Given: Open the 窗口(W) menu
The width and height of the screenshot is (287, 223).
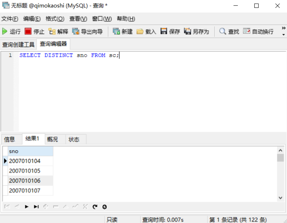Looking at the screenshot, I should coord(102,19).
